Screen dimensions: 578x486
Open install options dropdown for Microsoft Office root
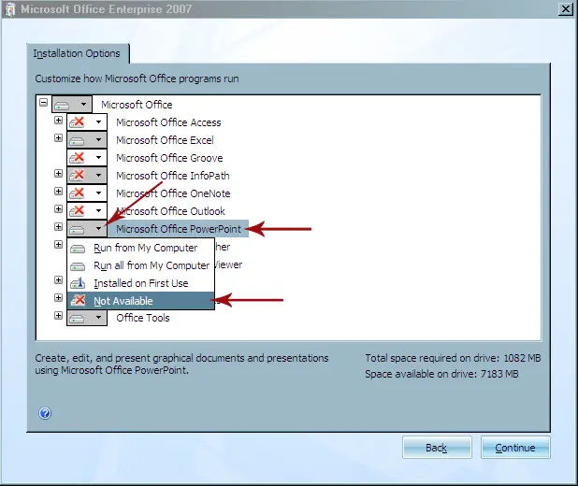(x=83, y=105)
